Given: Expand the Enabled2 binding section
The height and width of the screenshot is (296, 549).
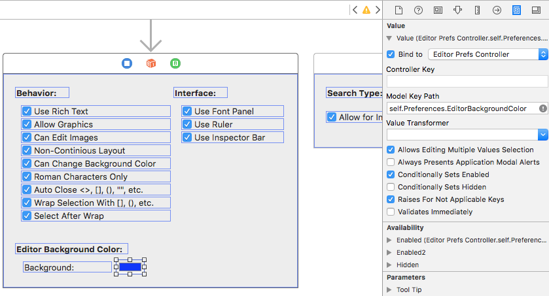Looking at the screenshot, I should (x=389, y=252).
